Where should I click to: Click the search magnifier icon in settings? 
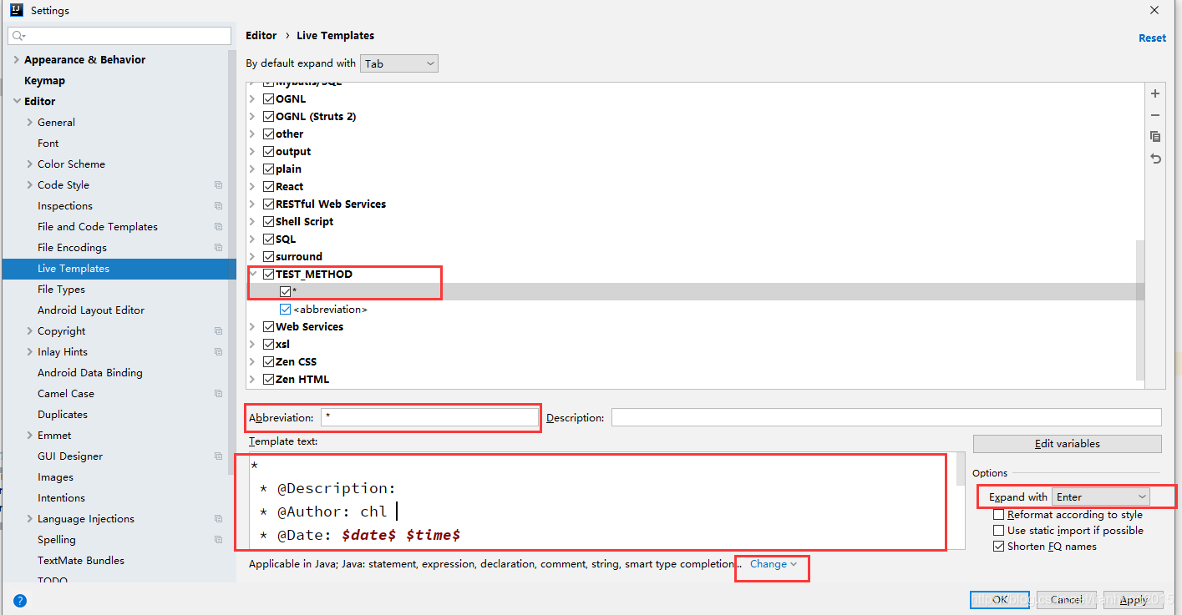18,36
